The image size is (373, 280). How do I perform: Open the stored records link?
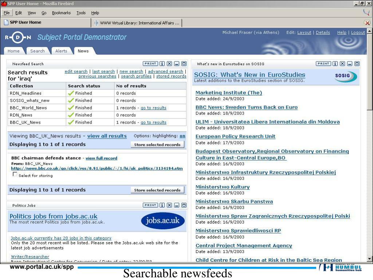(x=171, y=76)
